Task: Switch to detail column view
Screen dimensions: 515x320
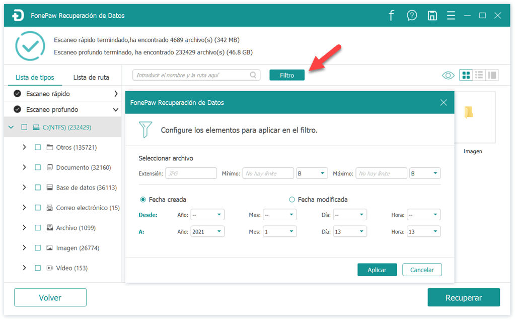Action: [492, 75]
